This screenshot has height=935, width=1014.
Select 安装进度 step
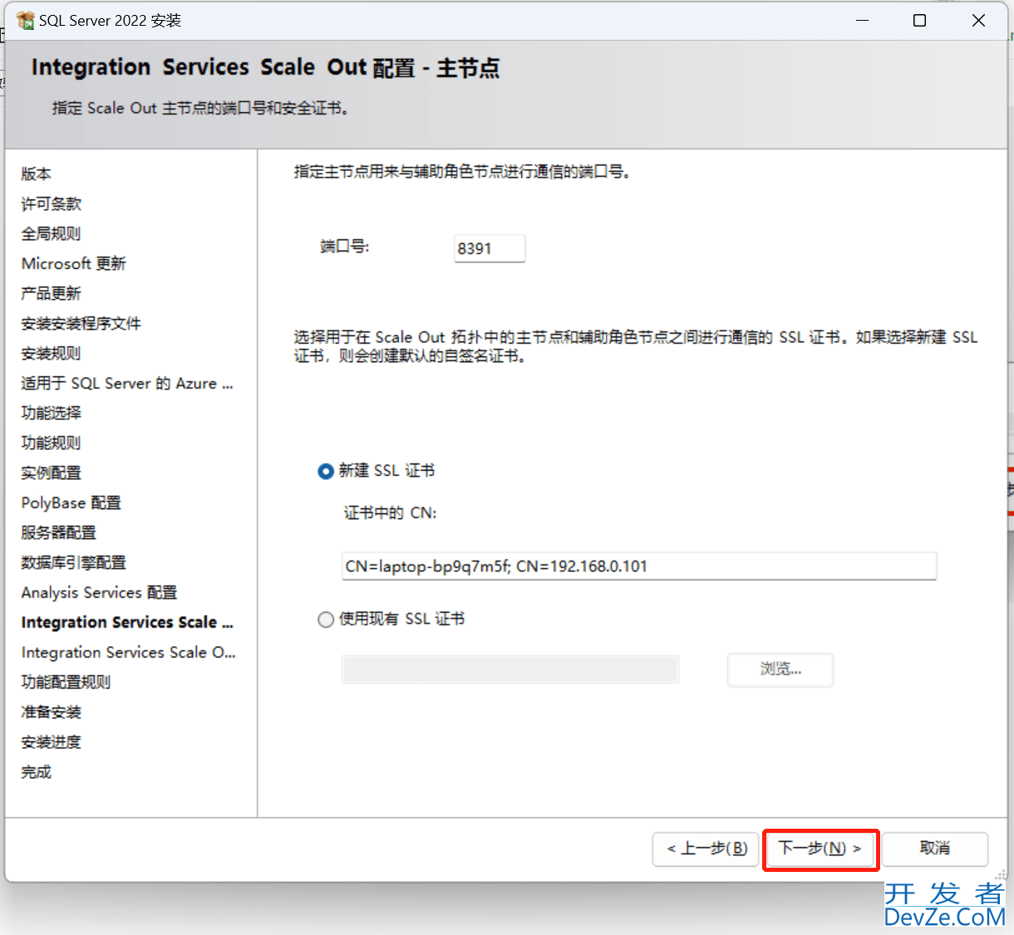coord(52,742)
